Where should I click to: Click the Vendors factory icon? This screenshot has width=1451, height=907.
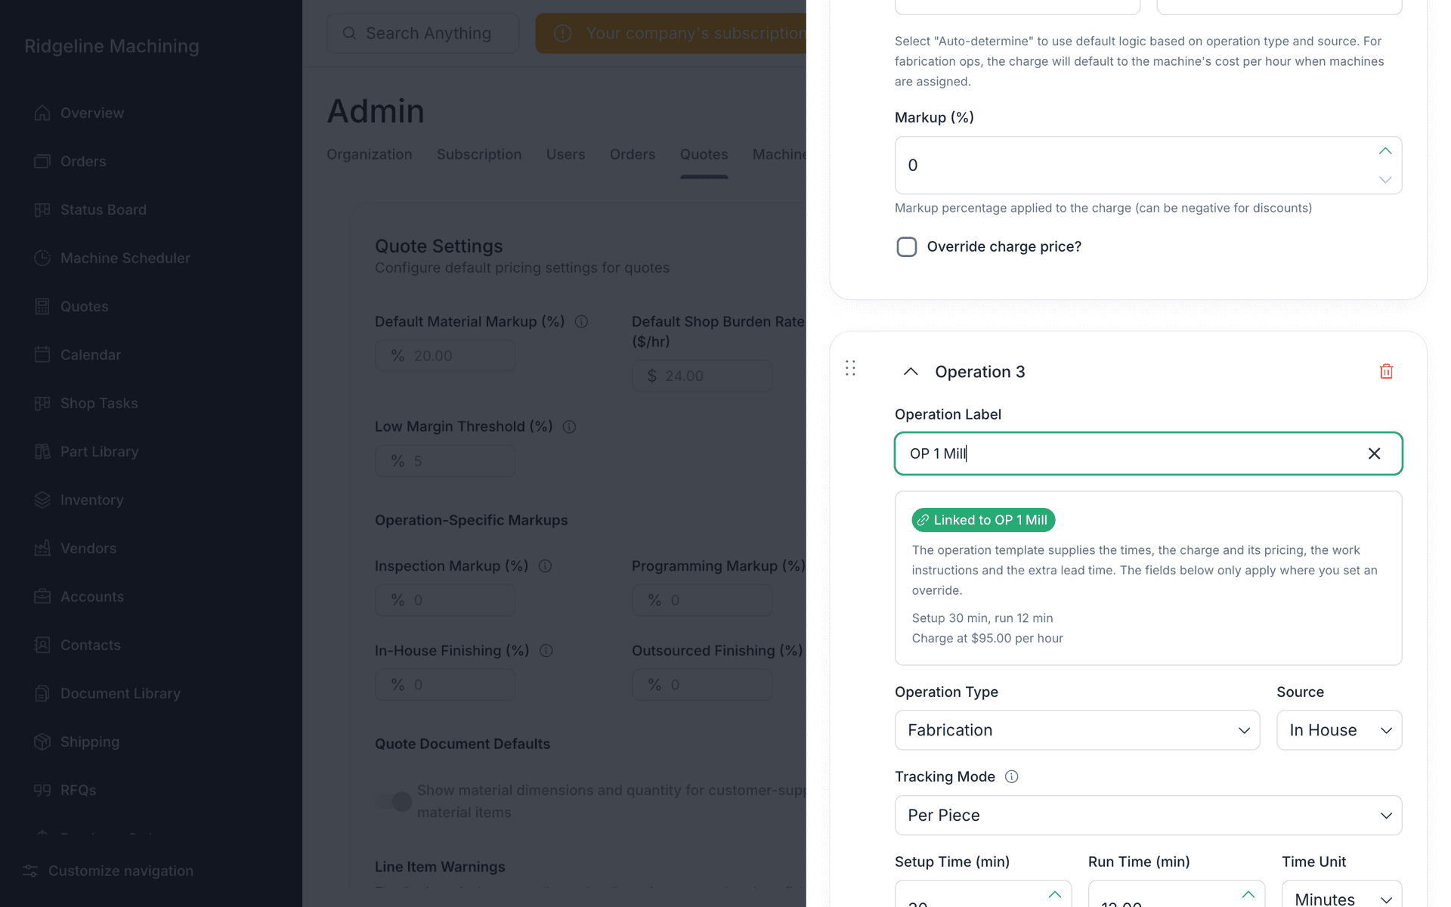[x=42, y=548]
